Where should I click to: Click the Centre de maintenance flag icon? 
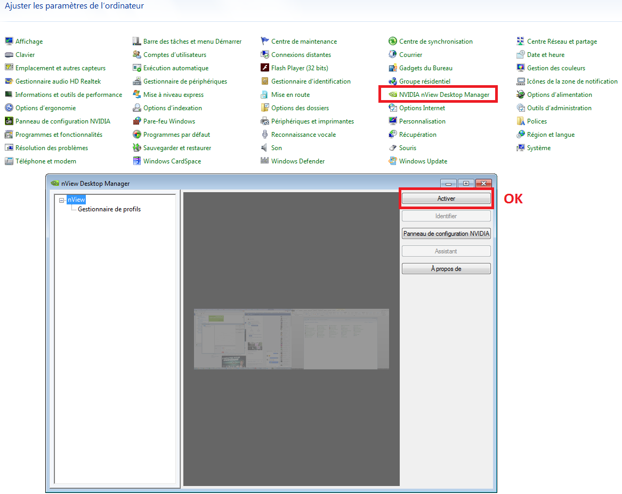click(x=264, y=41)
